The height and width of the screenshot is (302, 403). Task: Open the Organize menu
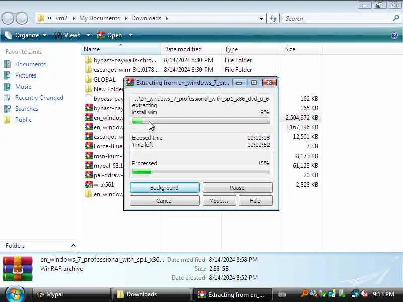[x=26, y=35]
